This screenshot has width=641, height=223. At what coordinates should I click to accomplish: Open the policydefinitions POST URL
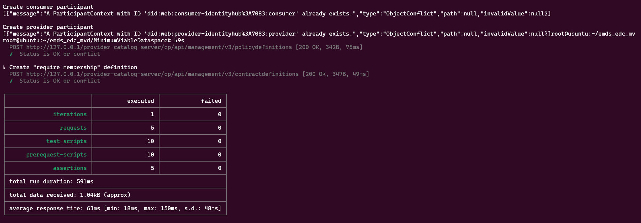pyautogui.click(x=159, y=47)
